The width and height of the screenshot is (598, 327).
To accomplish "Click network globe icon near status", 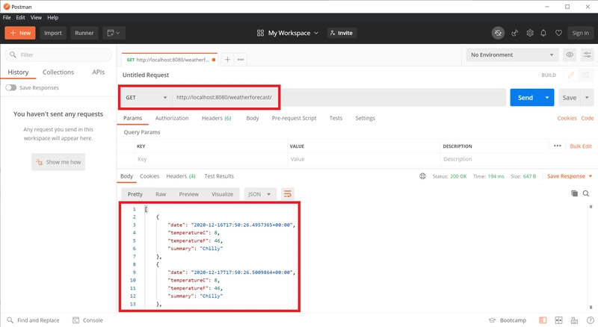I will (x=422, y=176).
